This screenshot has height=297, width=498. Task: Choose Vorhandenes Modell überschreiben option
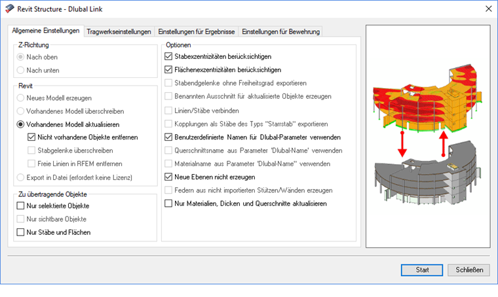tap(21, 111)
